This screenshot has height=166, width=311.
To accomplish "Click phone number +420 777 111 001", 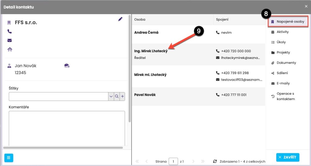I will click(234, 95).
